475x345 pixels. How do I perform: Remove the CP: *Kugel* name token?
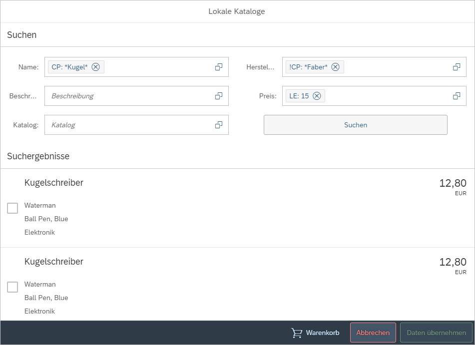click(96, 67)
